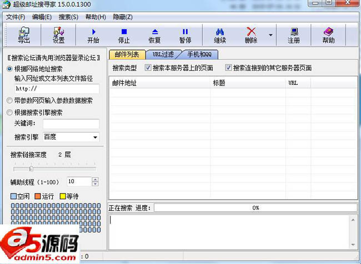Screen dimensions: 361x264
Task: Click the log scrollbar up arrow
Action: point(353,220)
